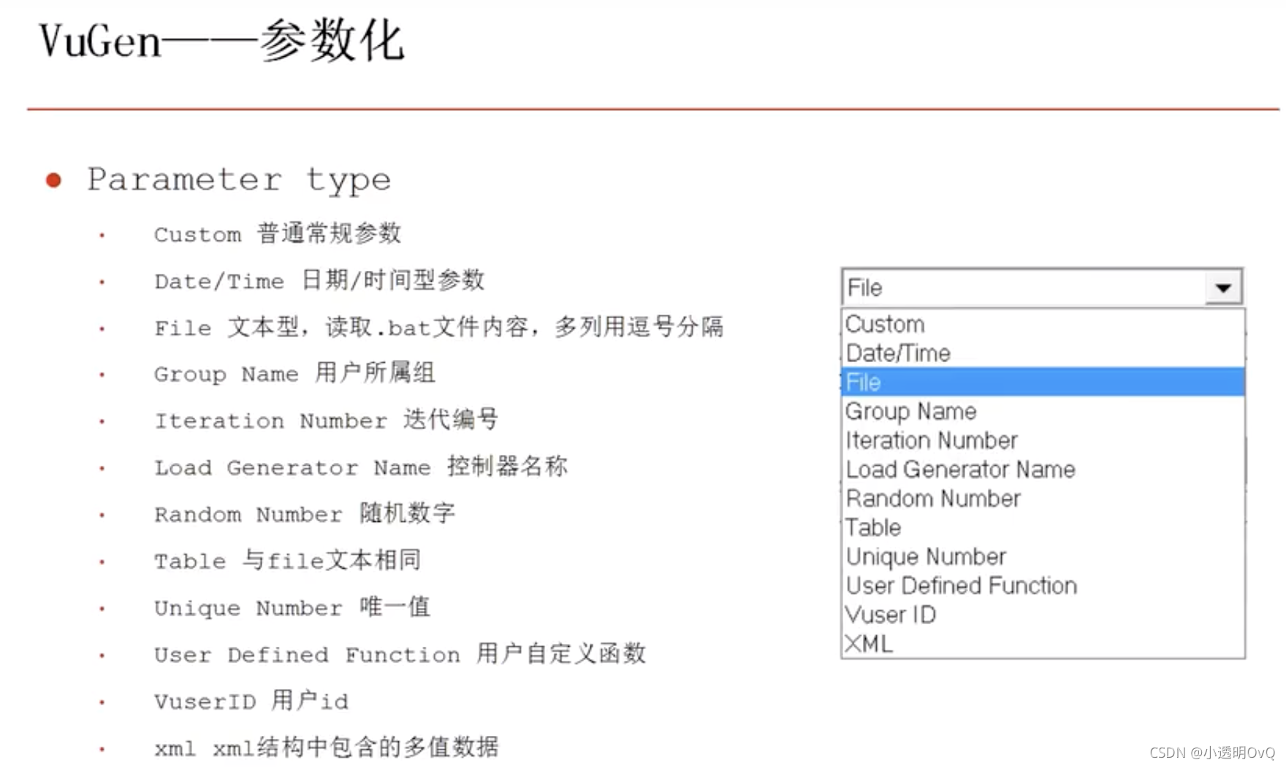This screenshot has height=768, width=1286.
Task: Click the xml 多值数据 bullet item
Action: (x=327, y=747)
